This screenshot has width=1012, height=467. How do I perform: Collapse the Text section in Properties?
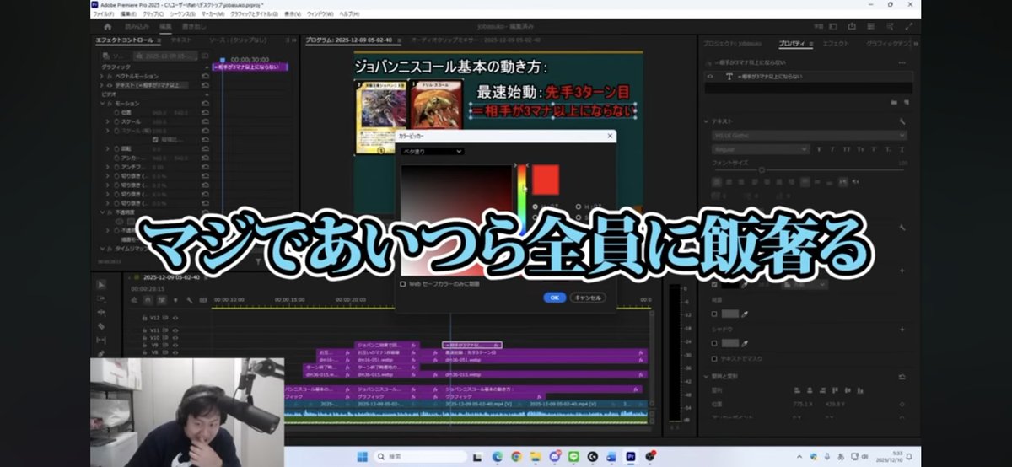707,121
